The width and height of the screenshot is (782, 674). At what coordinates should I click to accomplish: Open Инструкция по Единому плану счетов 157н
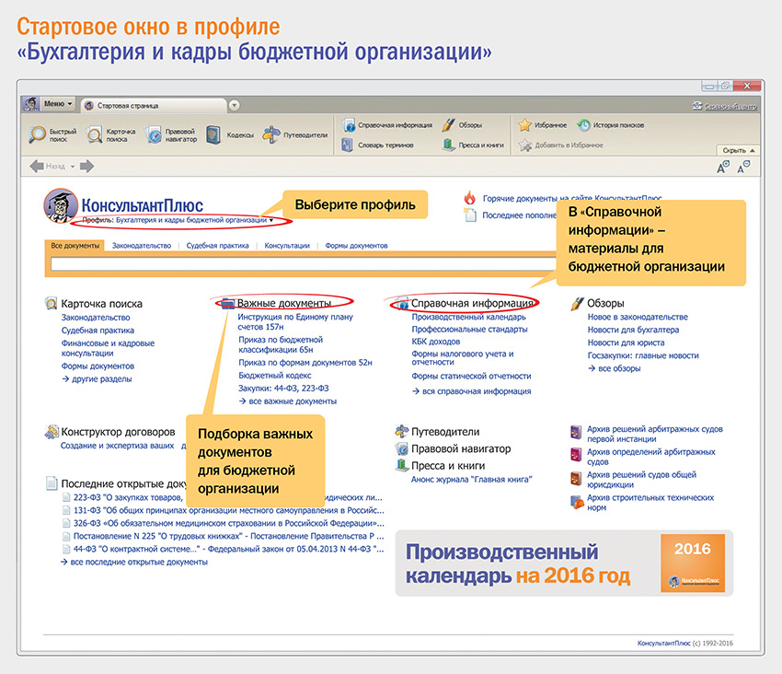pyautogui.click(x=295, y=321)
